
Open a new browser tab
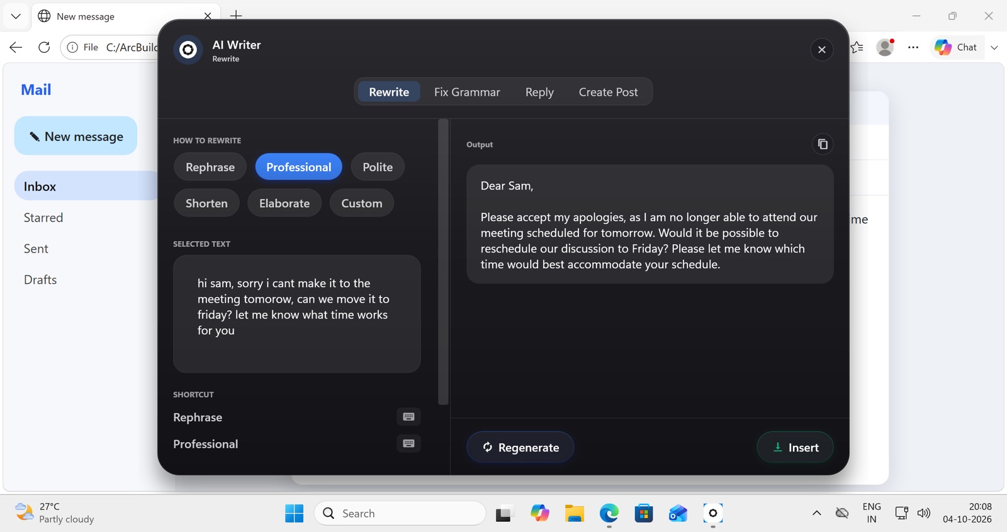(236, 15)
